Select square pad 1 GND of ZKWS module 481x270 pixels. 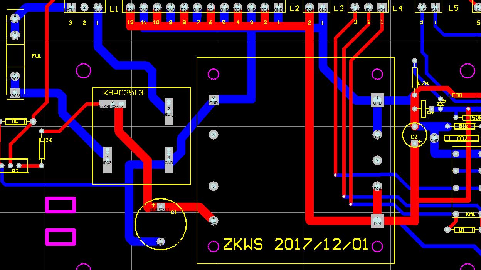tap(377, 100)
